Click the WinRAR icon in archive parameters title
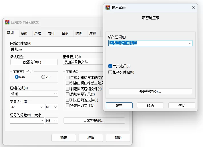Viewport: 203px width, 147px height. pyautogui.click(x=7, y=22)
